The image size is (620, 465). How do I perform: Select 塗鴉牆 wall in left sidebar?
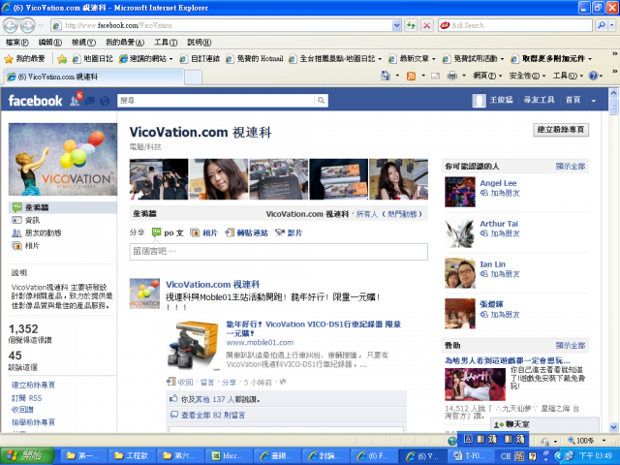tap(62, 207)
